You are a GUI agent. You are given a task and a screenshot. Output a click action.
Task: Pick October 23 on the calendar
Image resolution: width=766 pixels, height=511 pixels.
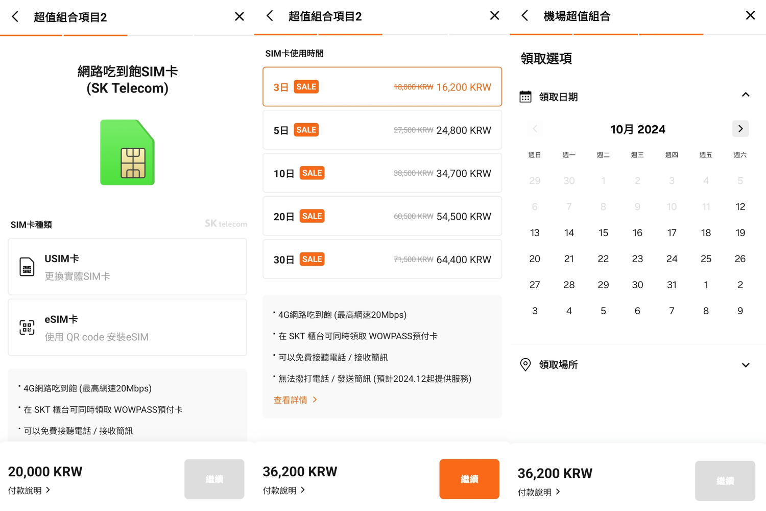637,259
